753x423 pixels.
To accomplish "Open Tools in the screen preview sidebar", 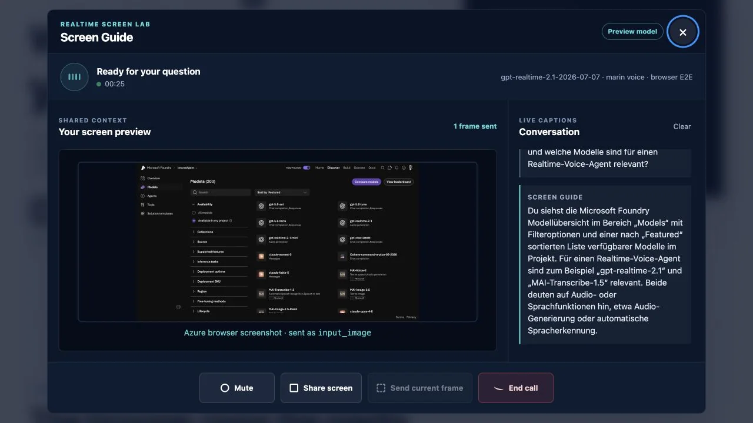I will [148, 204].
